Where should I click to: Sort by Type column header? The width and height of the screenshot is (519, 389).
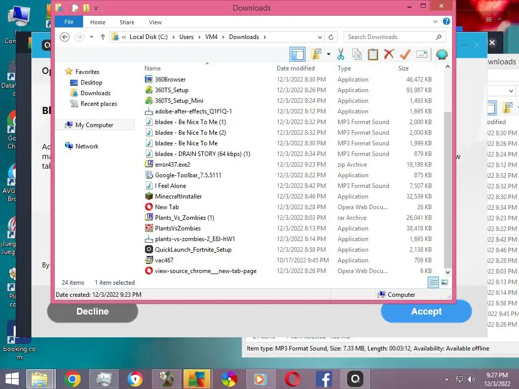pos(344,68)
